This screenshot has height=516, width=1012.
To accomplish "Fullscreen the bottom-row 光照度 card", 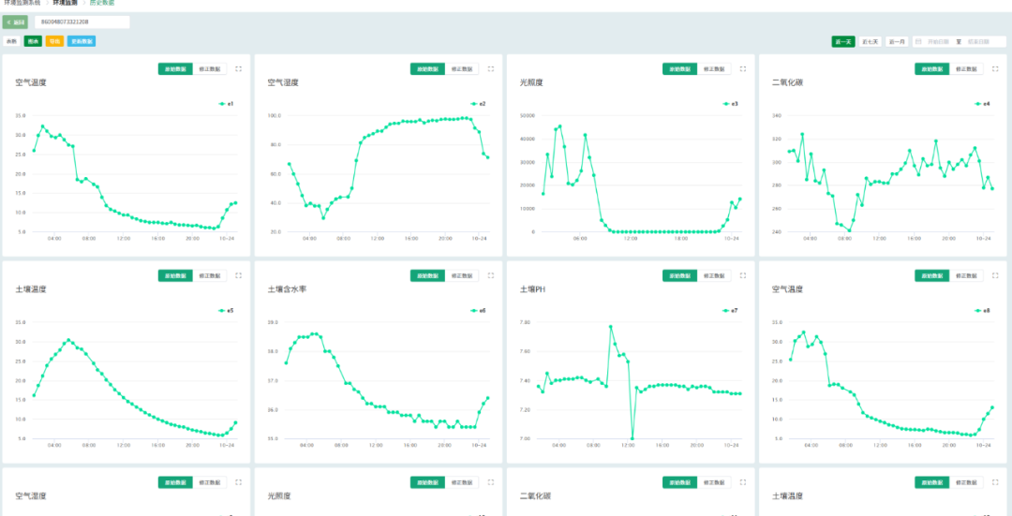I will [490, 481].
